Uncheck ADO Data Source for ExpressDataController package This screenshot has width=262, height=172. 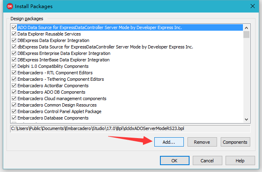(14, 27)
